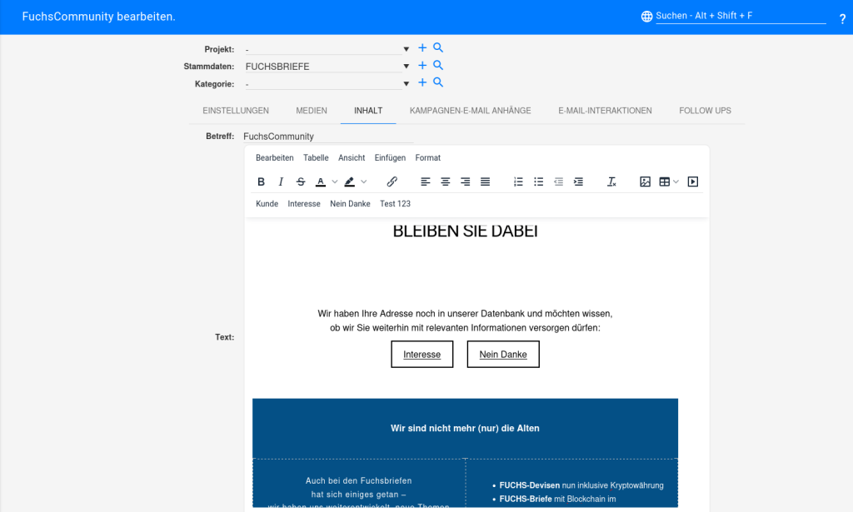Screen dimensions: 853x512
Task: Expand the Projekt dropdown
Action: click(406, 49)
